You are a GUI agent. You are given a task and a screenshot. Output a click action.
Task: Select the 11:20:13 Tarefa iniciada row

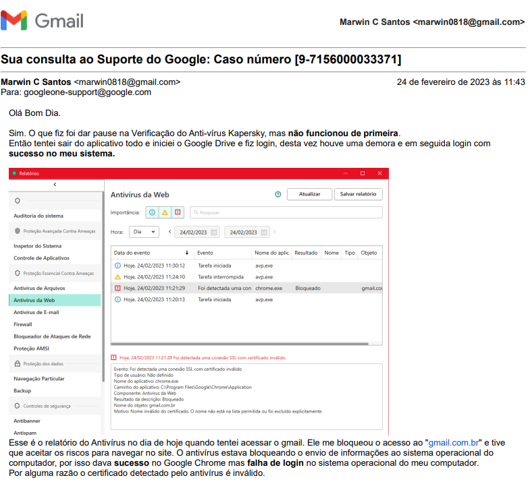point(246,299)
